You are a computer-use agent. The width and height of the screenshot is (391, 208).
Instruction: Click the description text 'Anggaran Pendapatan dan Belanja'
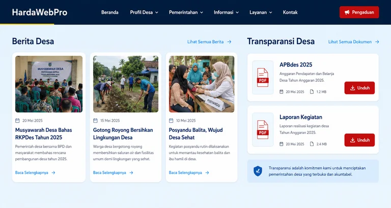click(x=306, y=74)
